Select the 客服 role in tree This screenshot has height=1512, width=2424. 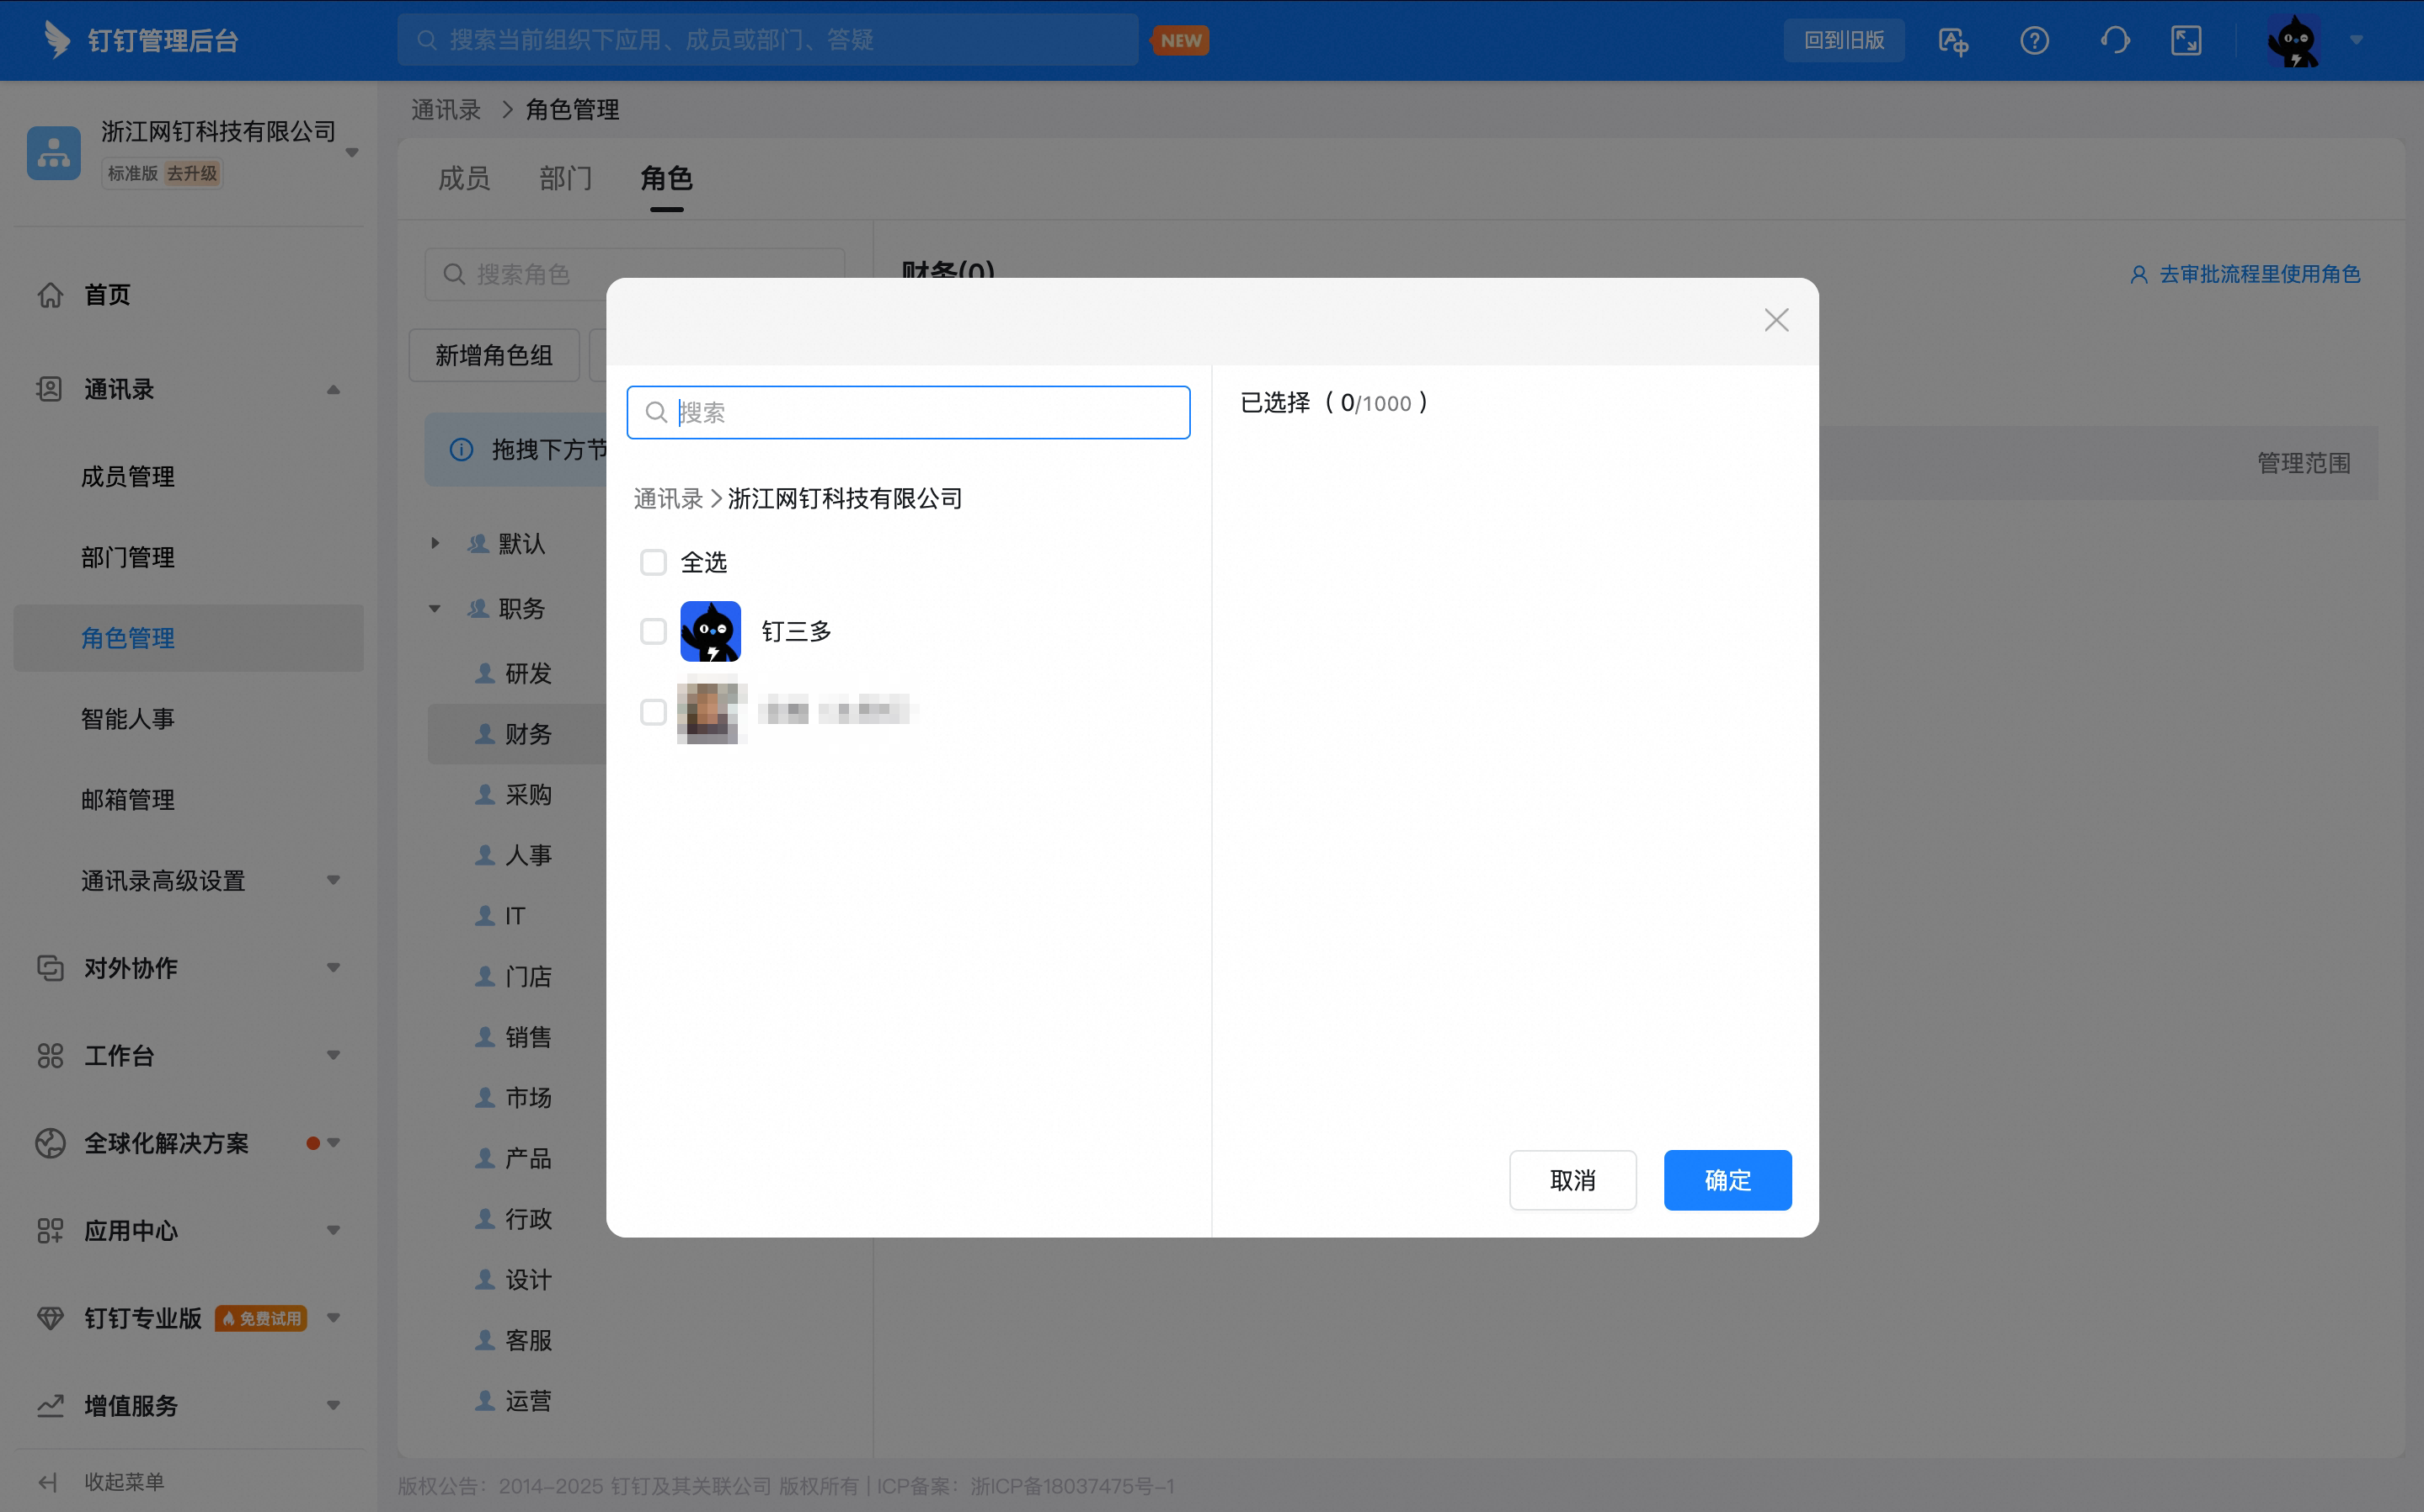[528, 1340]
